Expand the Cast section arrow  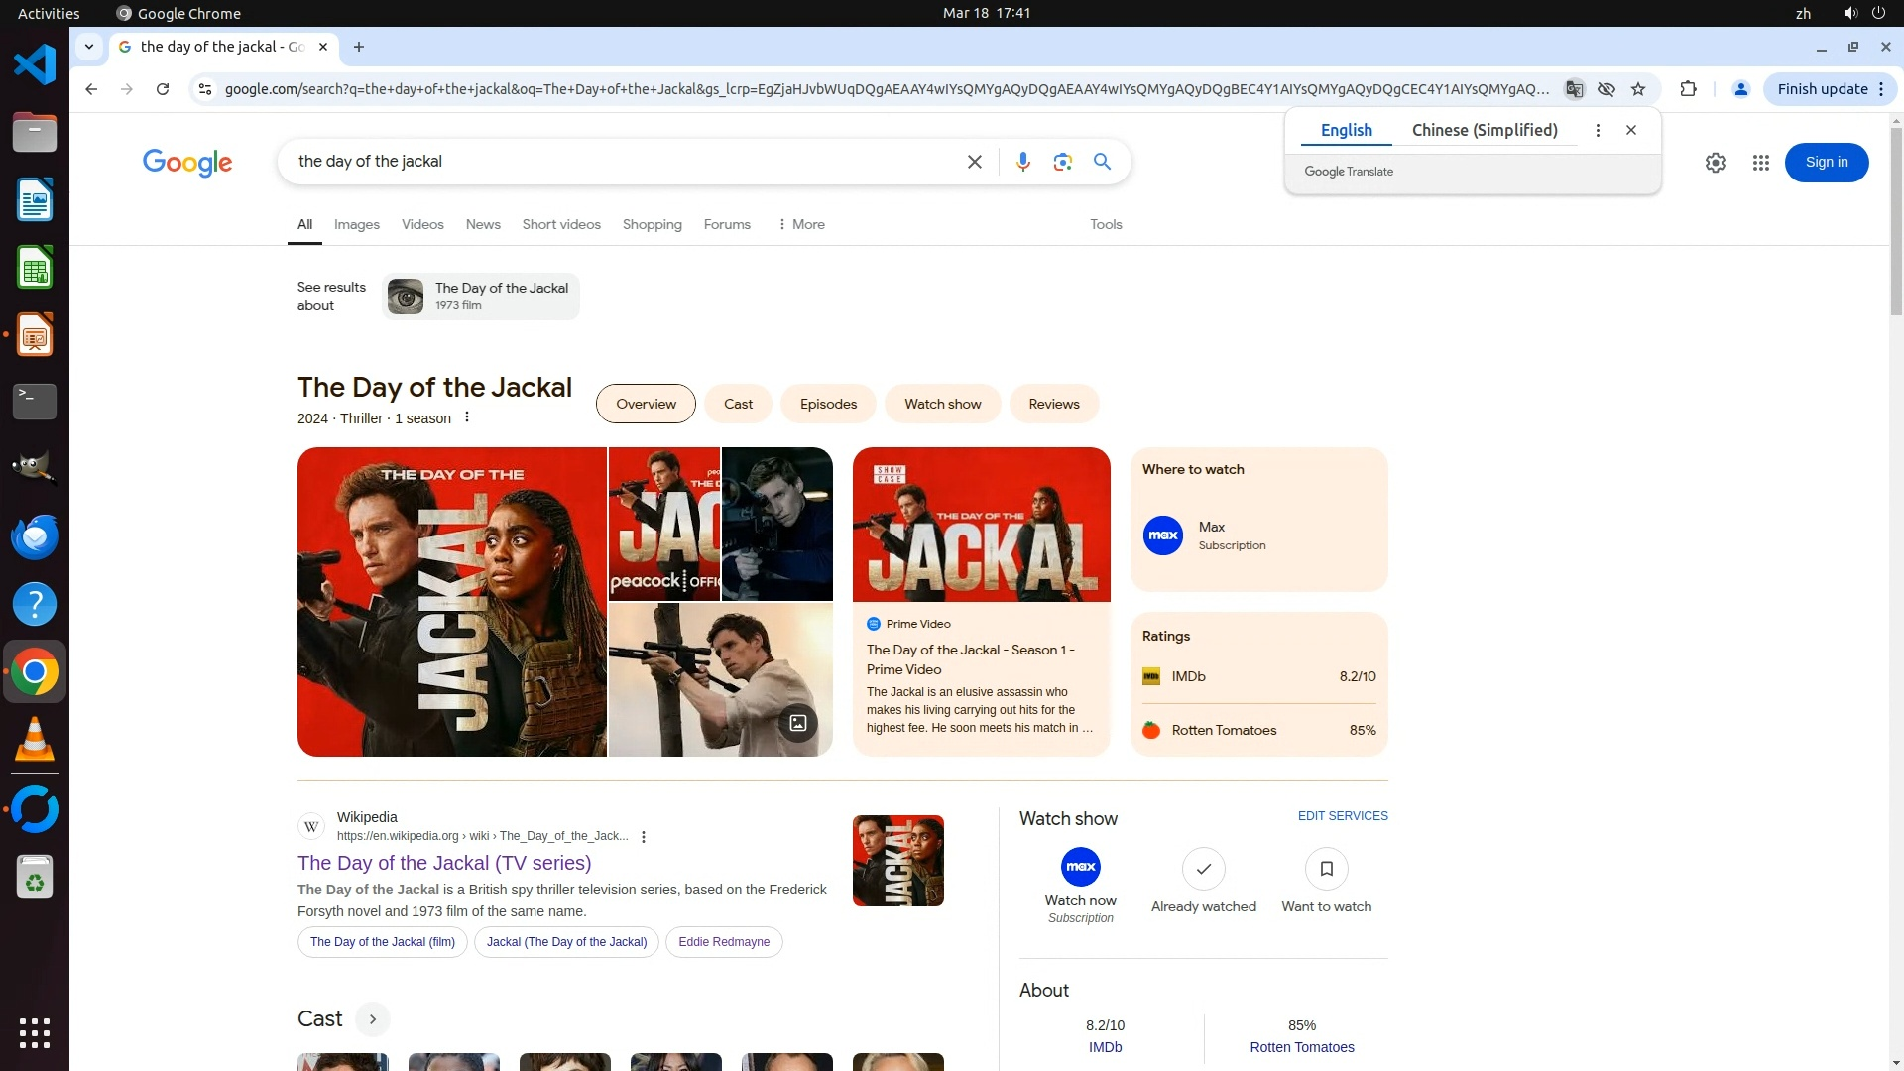(373, 1019)
